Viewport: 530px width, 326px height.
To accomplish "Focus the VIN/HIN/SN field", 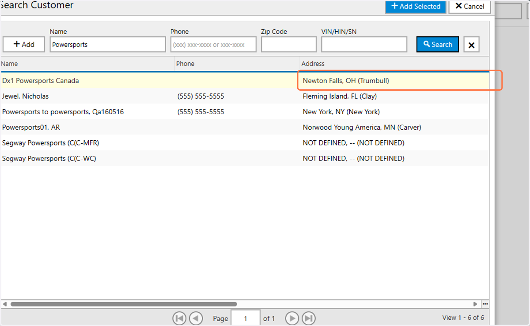I will [364, 44].
